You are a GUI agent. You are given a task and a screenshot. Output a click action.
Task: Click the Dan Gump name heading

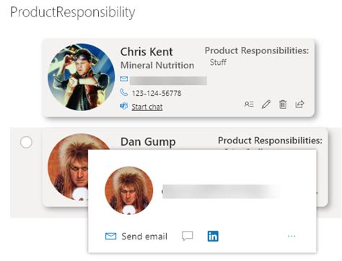point(148,142)
